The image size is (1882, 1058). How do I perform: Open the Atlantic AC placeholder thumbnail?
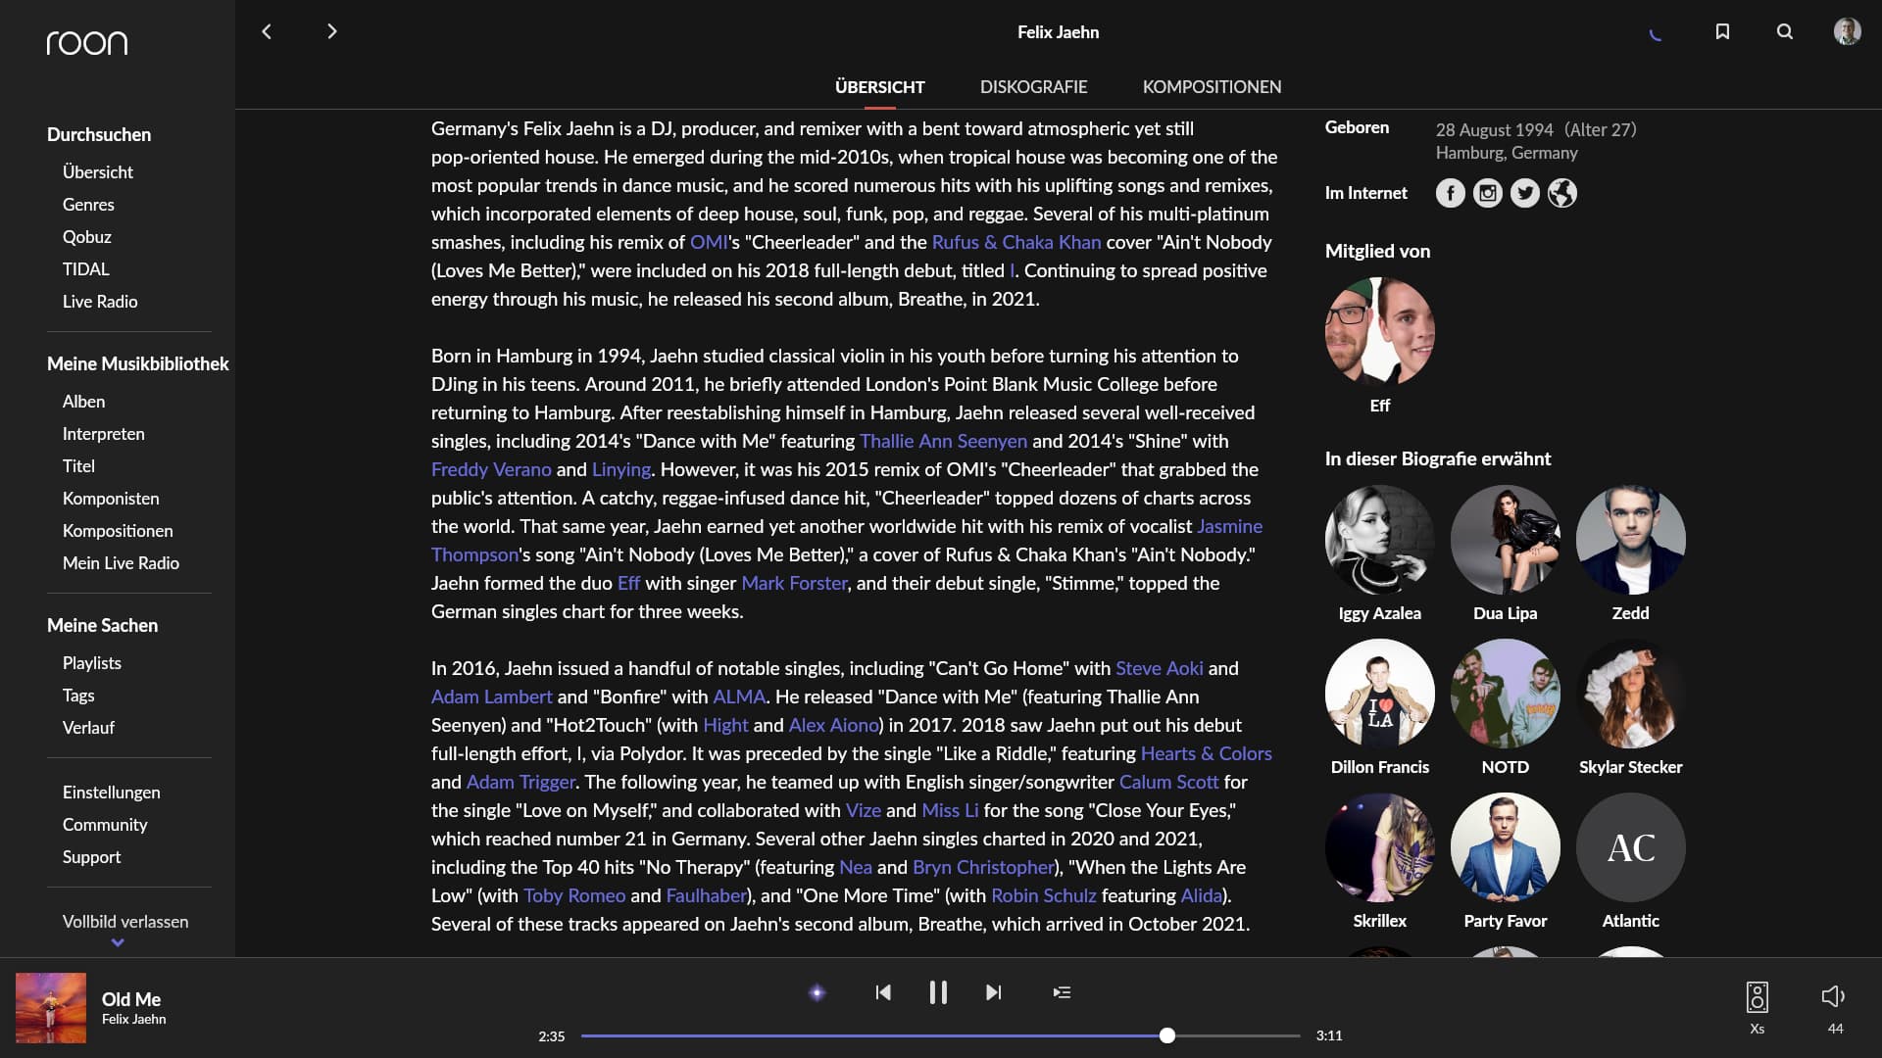click(1630, 847)
